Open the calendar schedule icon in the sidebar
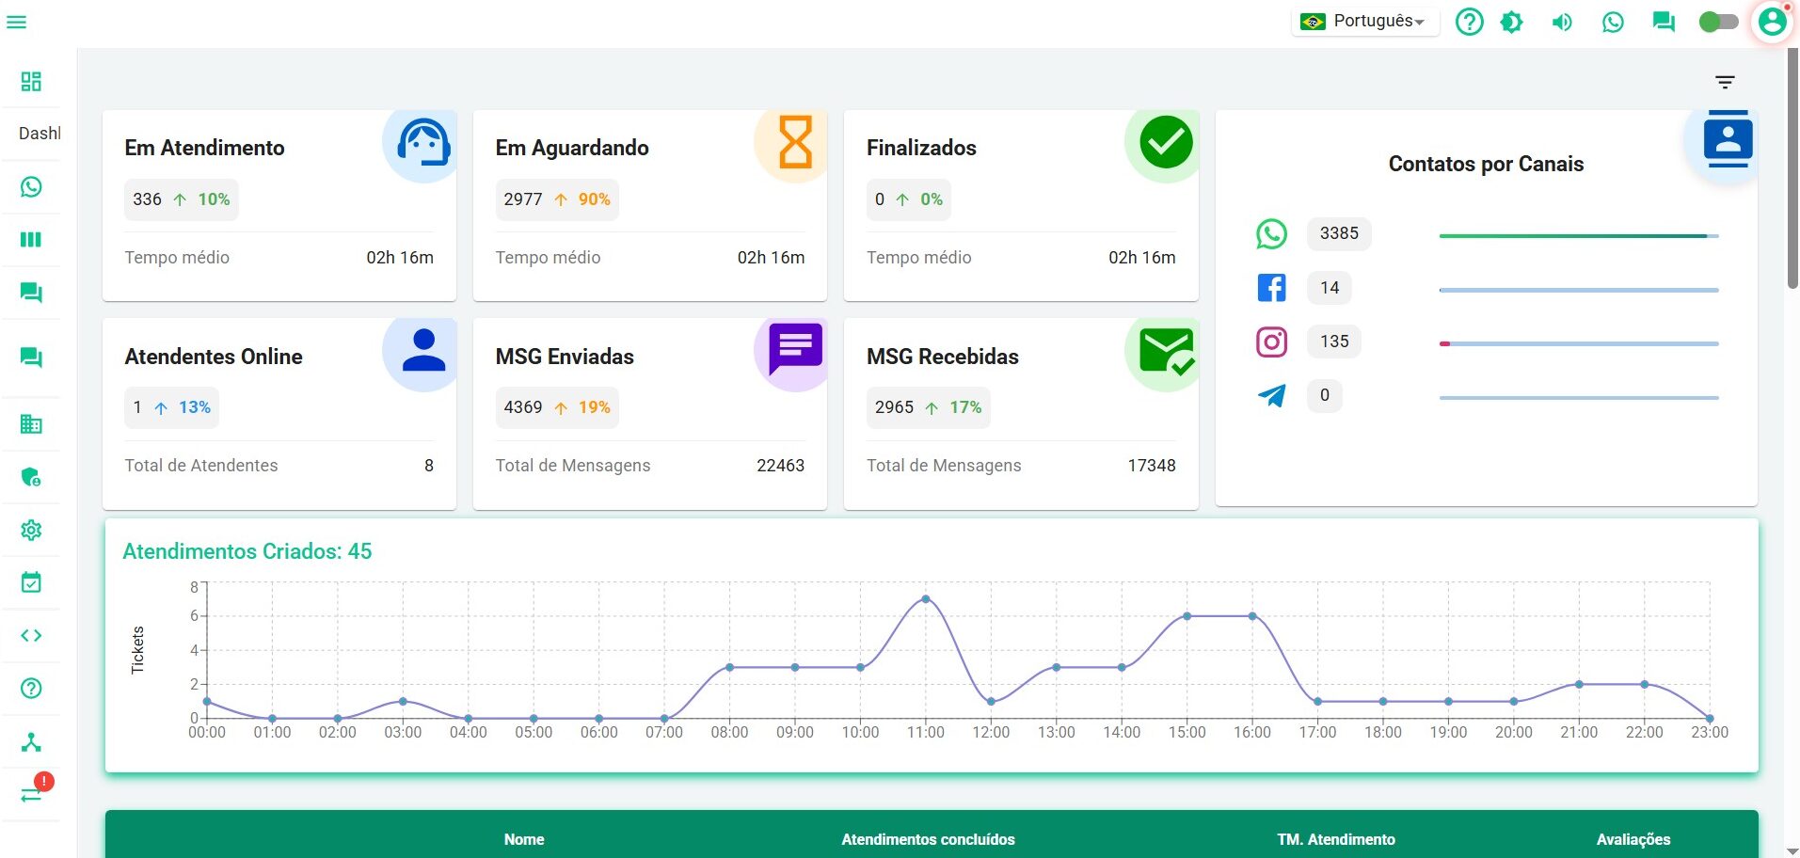Viewport: 1800px width, 858px height. click(31, 583)
